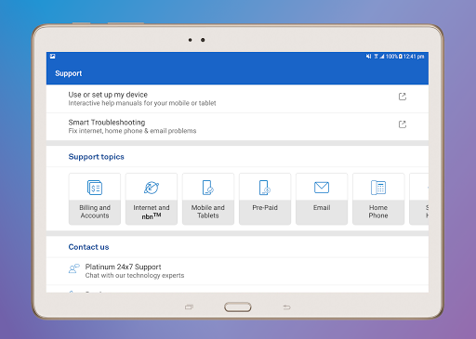
Task: Select the Pre-Paid phone icon
Action: pos(265,188)
